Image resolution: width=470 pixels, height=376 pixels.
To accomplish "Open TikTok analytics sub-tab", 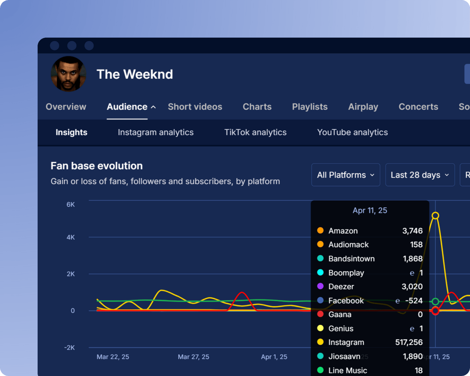I will pyautogui.click(x=255, y=132).
